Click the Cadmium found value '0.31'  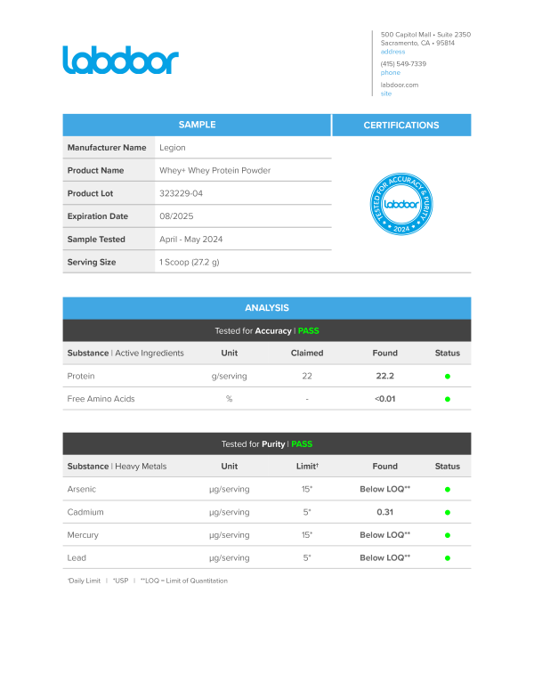click(385, 512)
